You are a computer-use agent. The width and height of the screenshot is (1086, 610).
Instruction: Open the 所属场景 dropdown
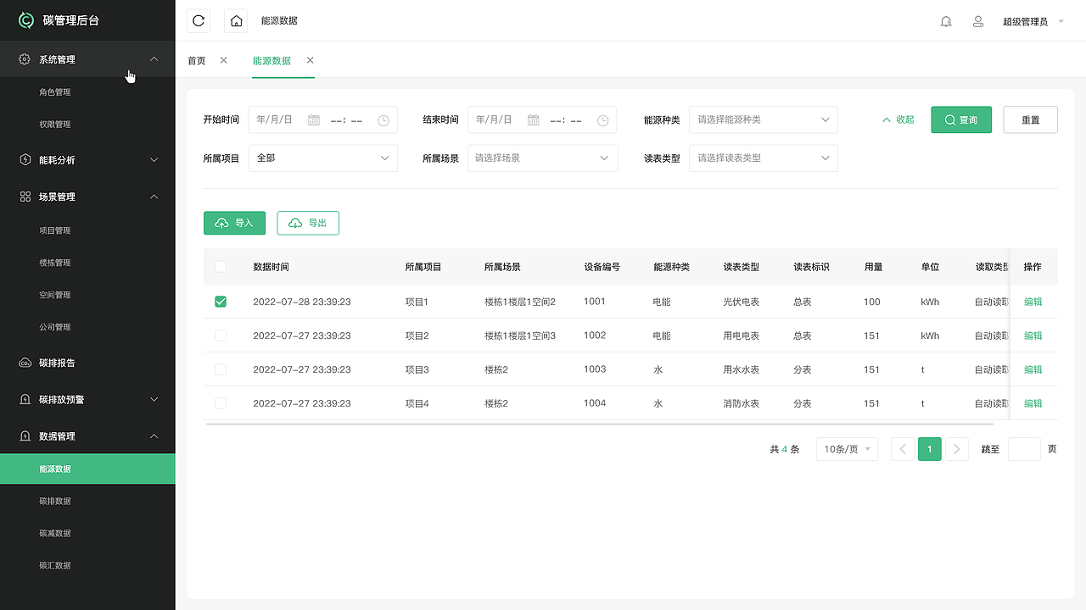542,158
